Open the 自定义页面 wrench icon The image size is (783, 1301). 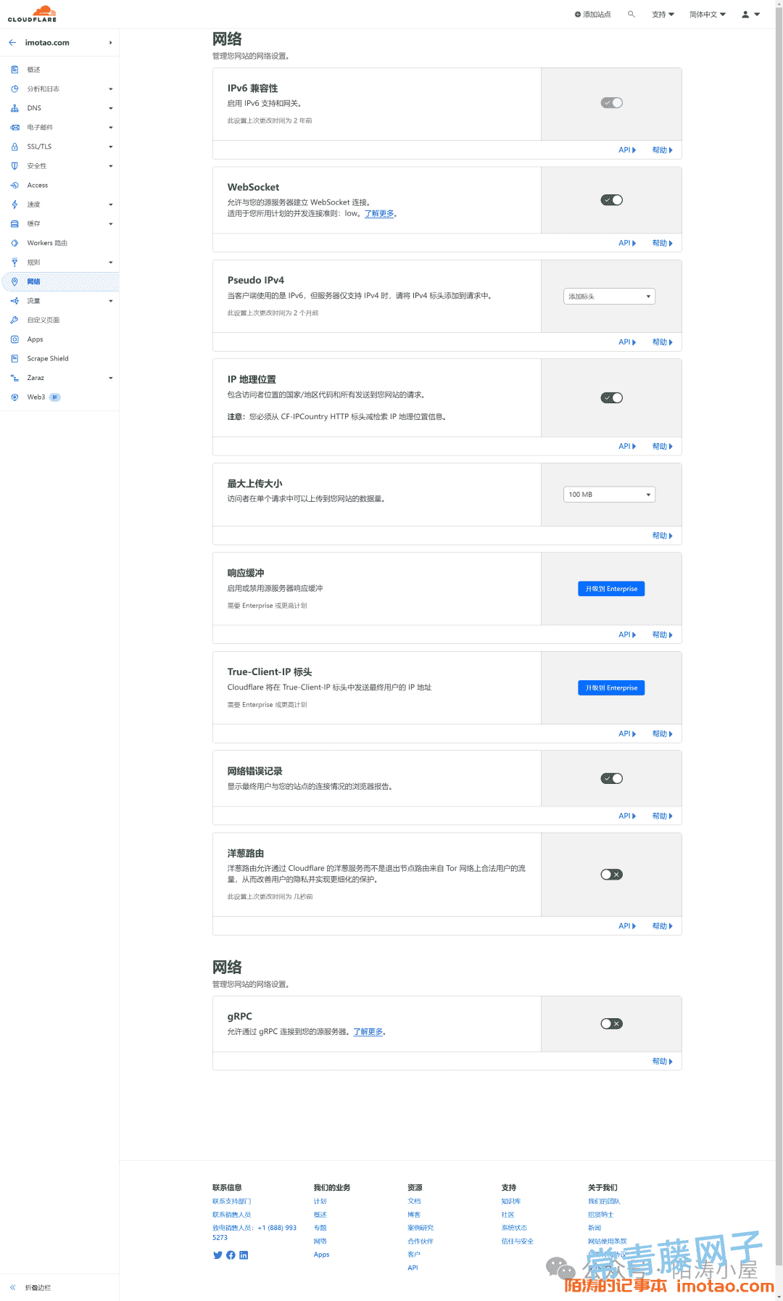tap(14, 320)
